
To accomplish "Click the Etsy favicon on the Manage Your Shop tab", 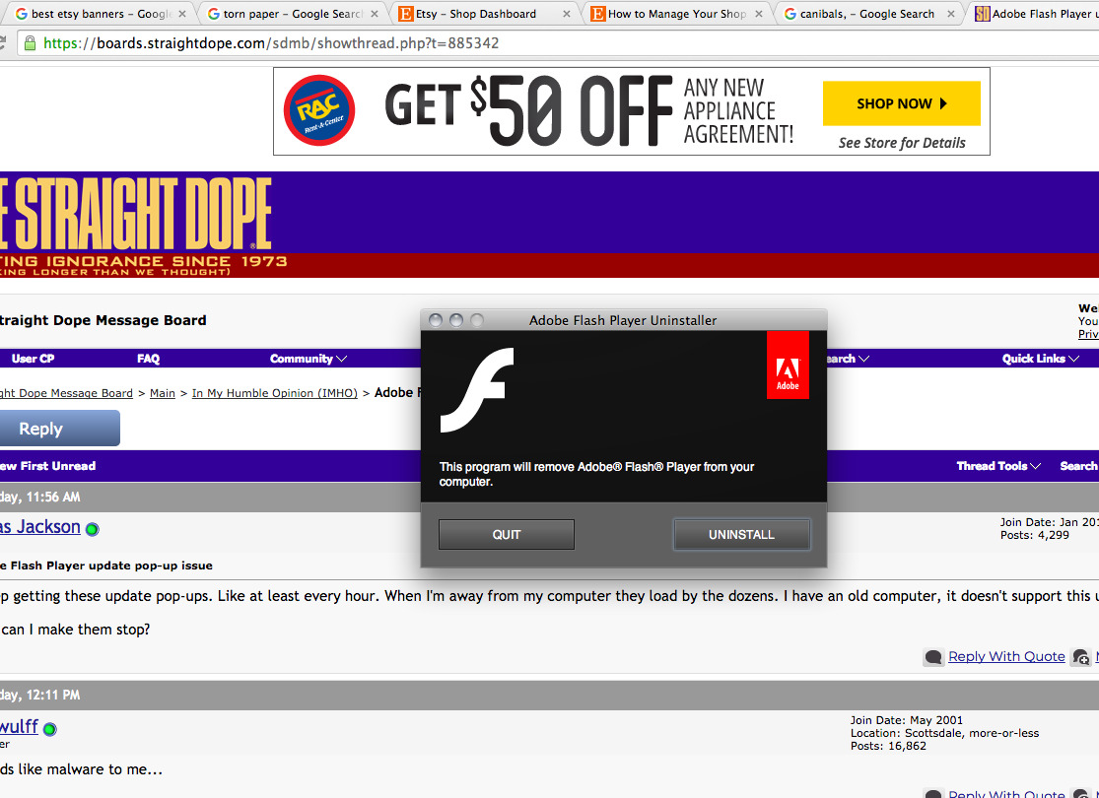I will click(598, 14).
